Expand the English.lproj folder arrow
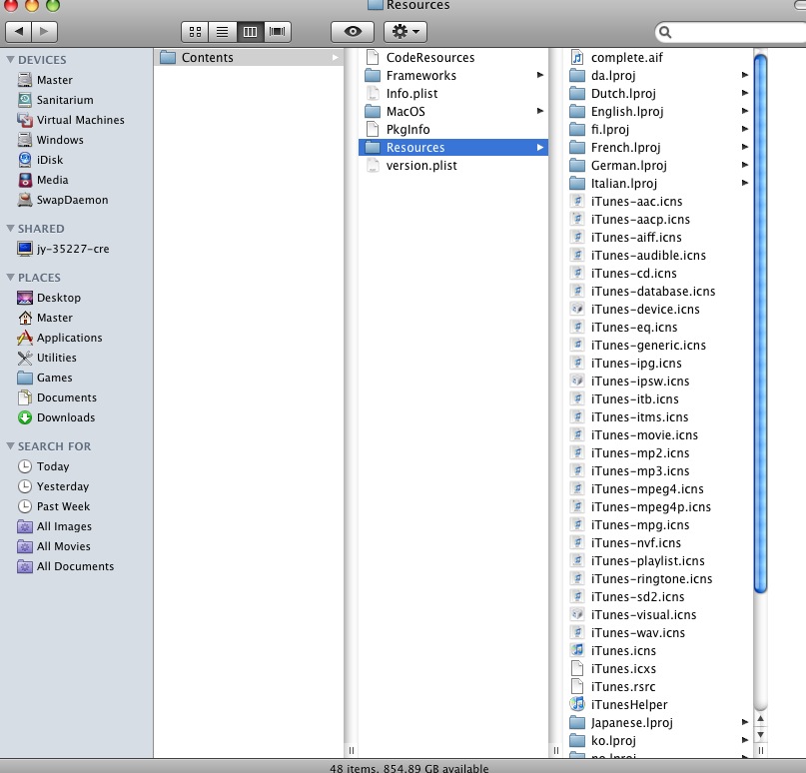This screenshot has height=773, width=806. (x=745, y=111)
